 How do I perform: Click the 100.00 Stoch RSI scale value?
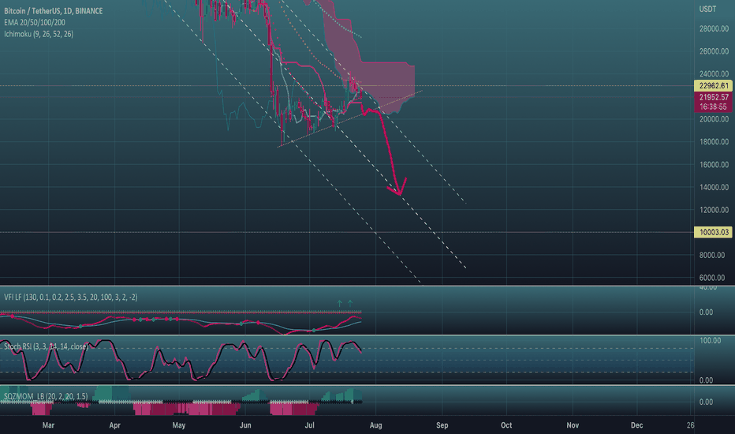tap(710, 340)
